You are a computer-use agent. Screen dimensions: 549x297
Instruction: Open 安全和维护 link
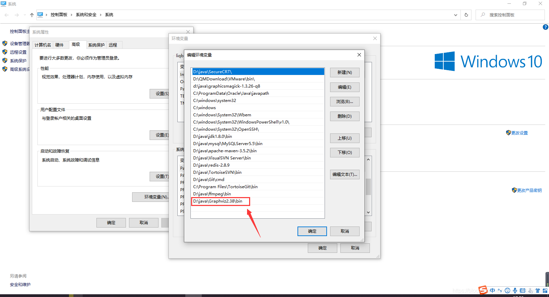pyautogui.click(x=20, y=284)
